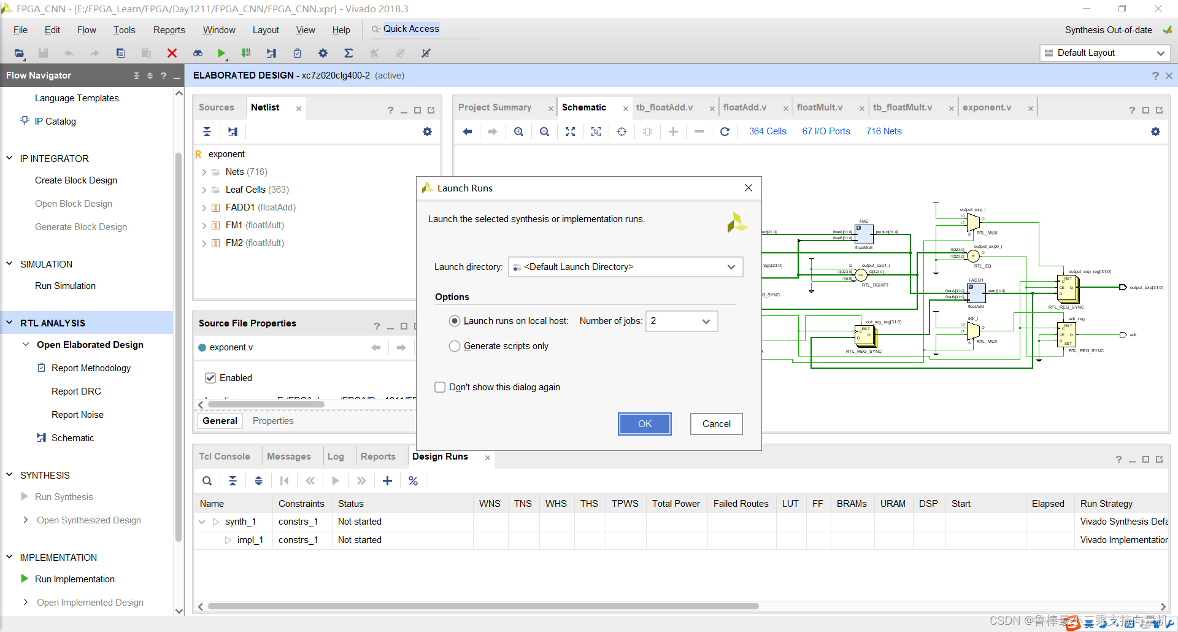Click Source File Properties horizontal scrollbar
Viewport: 1178px width, 632px height.
(266, 404)
